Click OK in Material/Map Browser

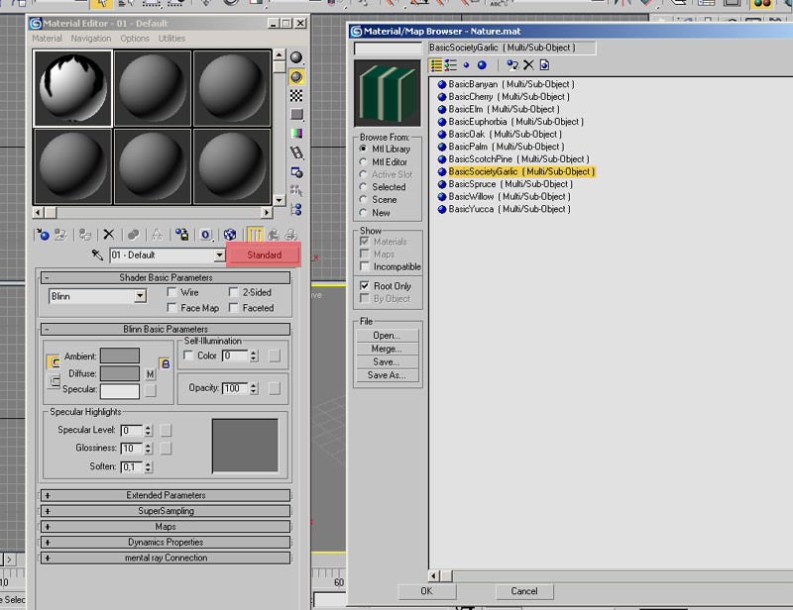427,591
